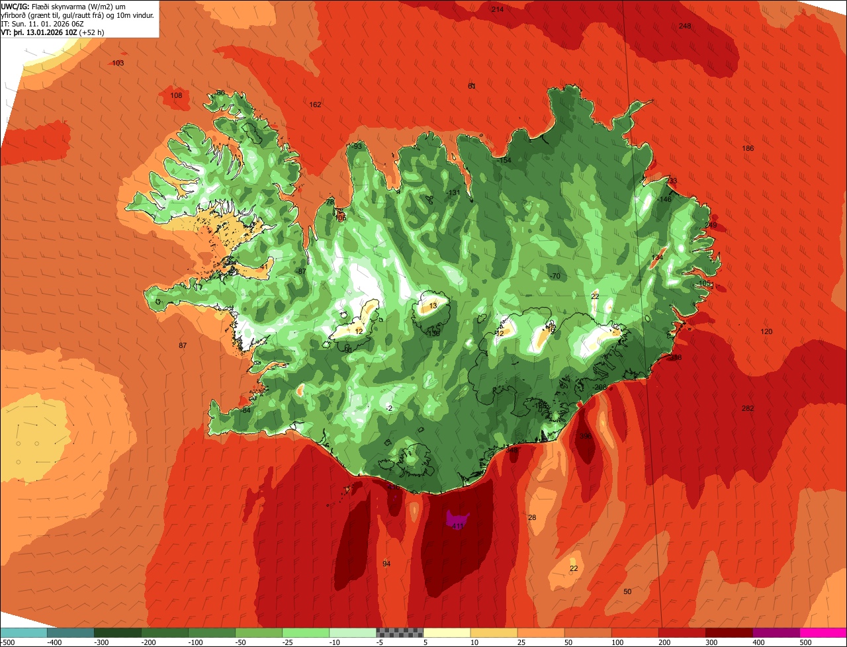This screenshot has width=847, height=647.
Task: Click the legend swatch between -500 and -400
Action: [24, 632]
